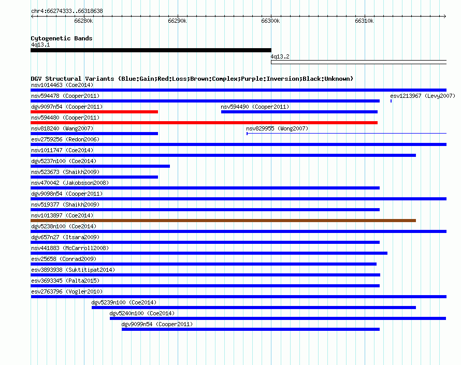This screenshot has height=365, width=461.
Task: Select the nsv470042 (Jakobsson2008) label
Action: tap(70, 183)
